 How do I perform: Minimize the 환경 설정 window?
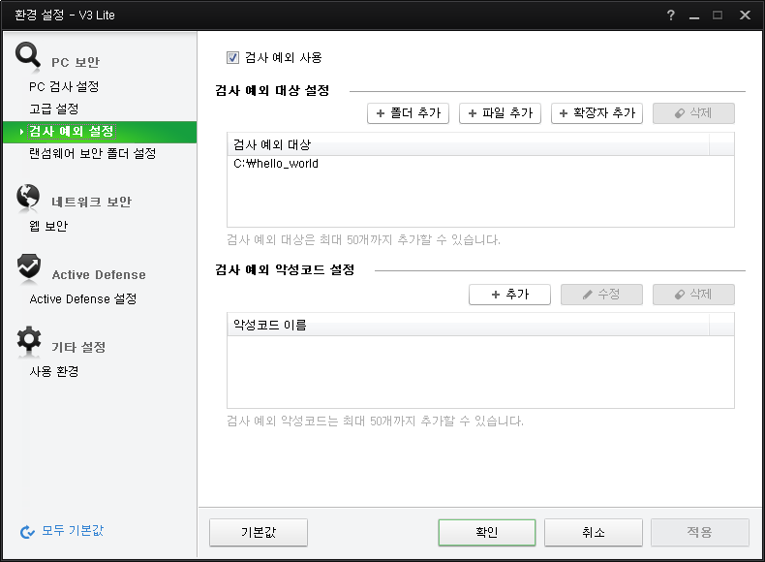coord(694,16)
